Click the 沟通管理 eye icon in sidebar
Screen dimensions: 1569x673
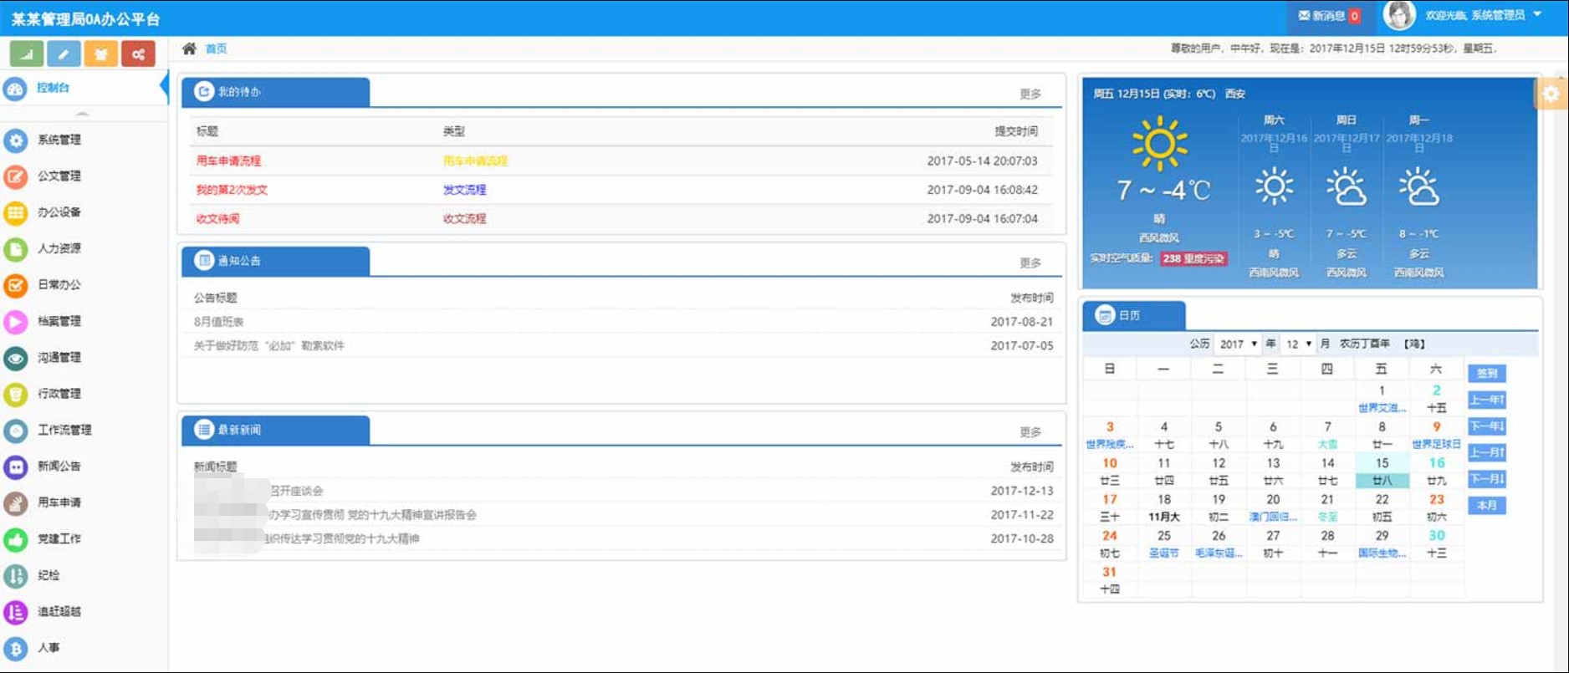pyautogui.click(x=16, y=358)
